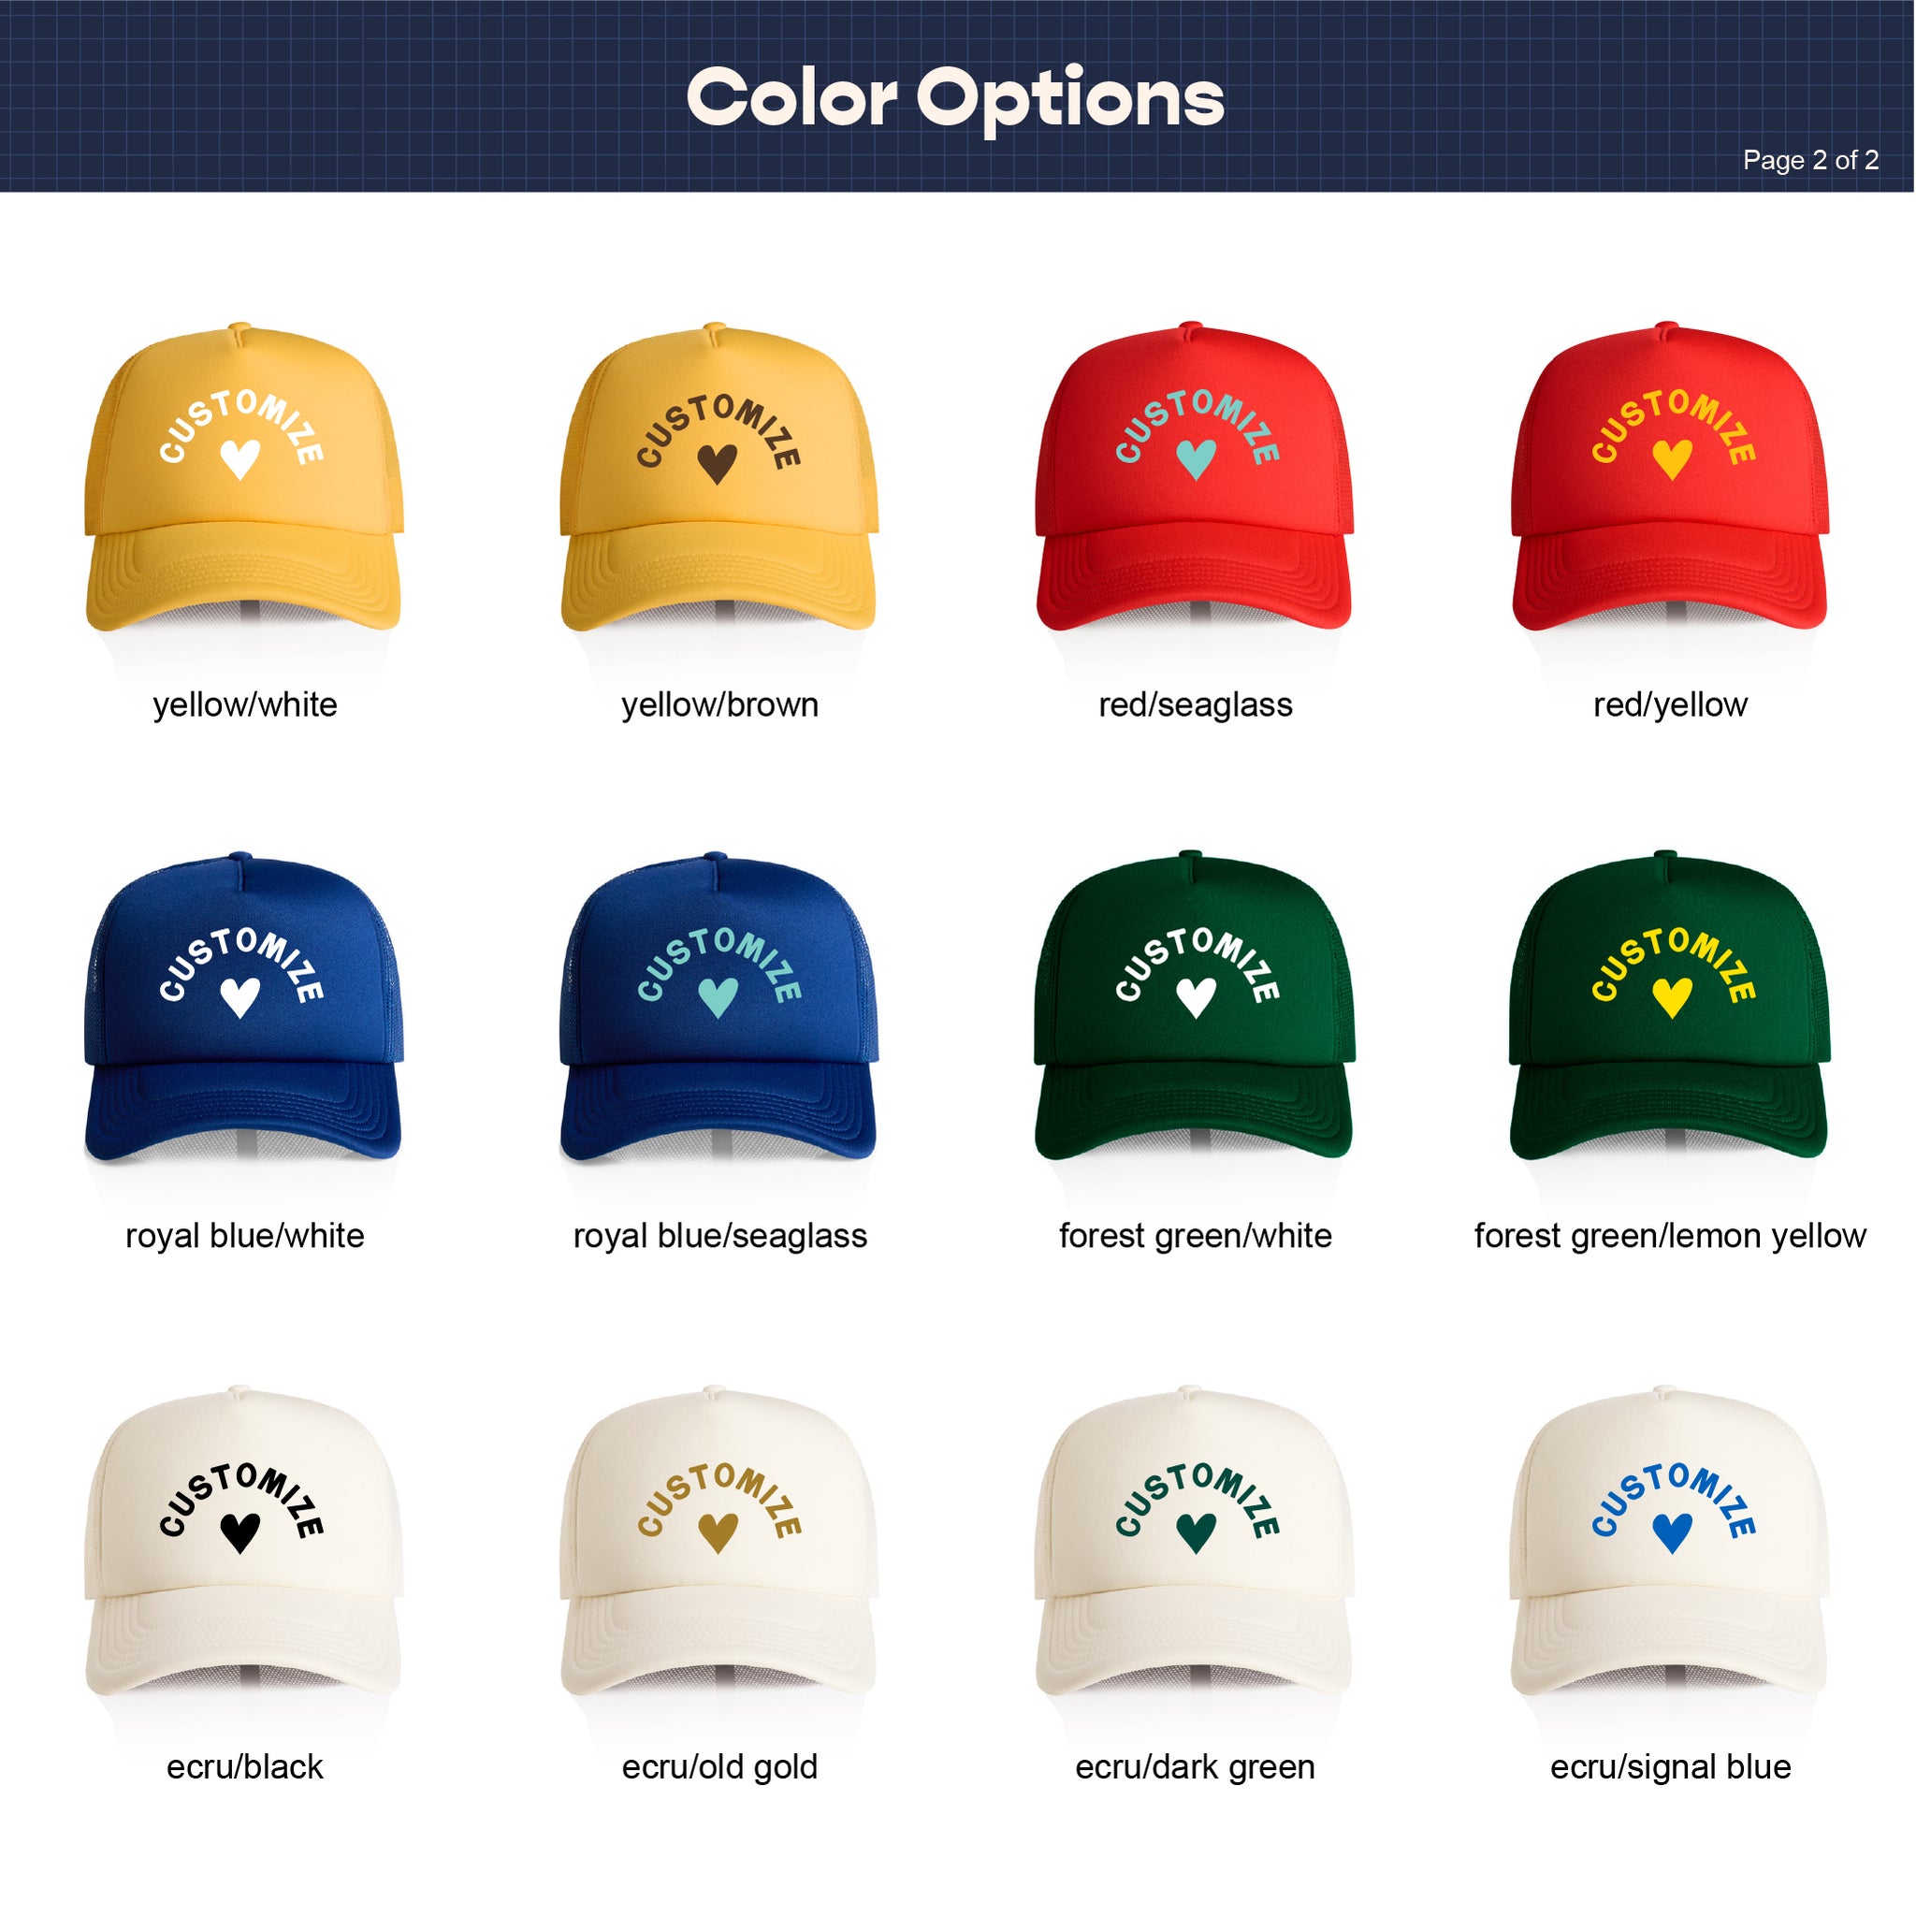Select the ecru/dark green hat
Screen dimensions: 1916x1916
[1194, 1541]
